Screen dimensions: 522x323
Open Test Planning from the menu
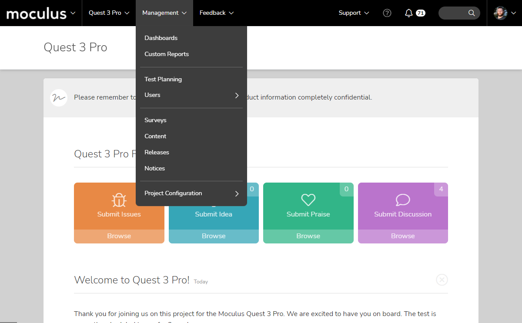pyautogui.click(x=163, y=80)
